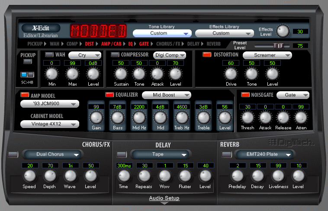
Task: Enable the Reverb effect
Action: 227,154
